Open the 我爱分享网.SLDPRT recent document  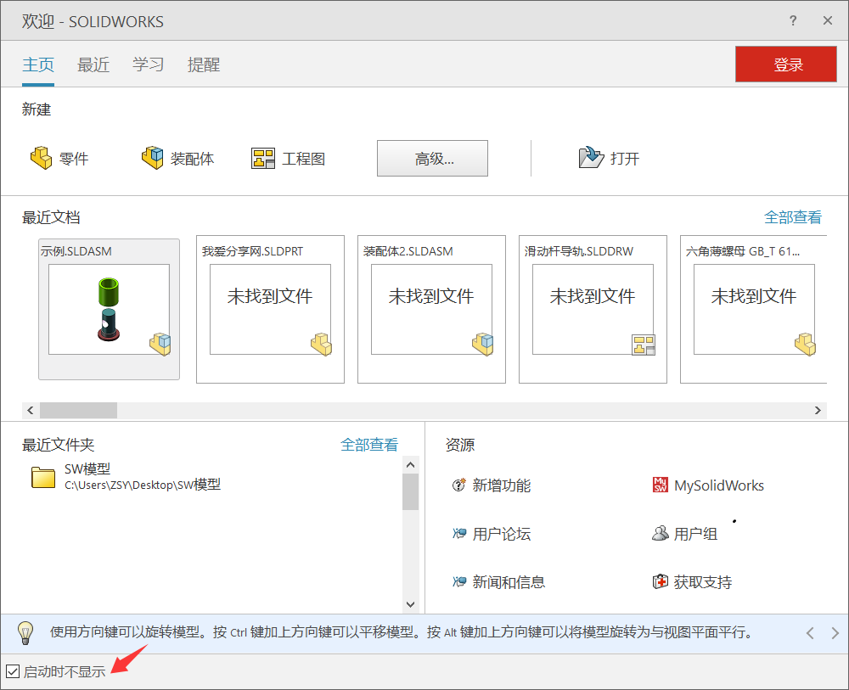click(270, 309)
